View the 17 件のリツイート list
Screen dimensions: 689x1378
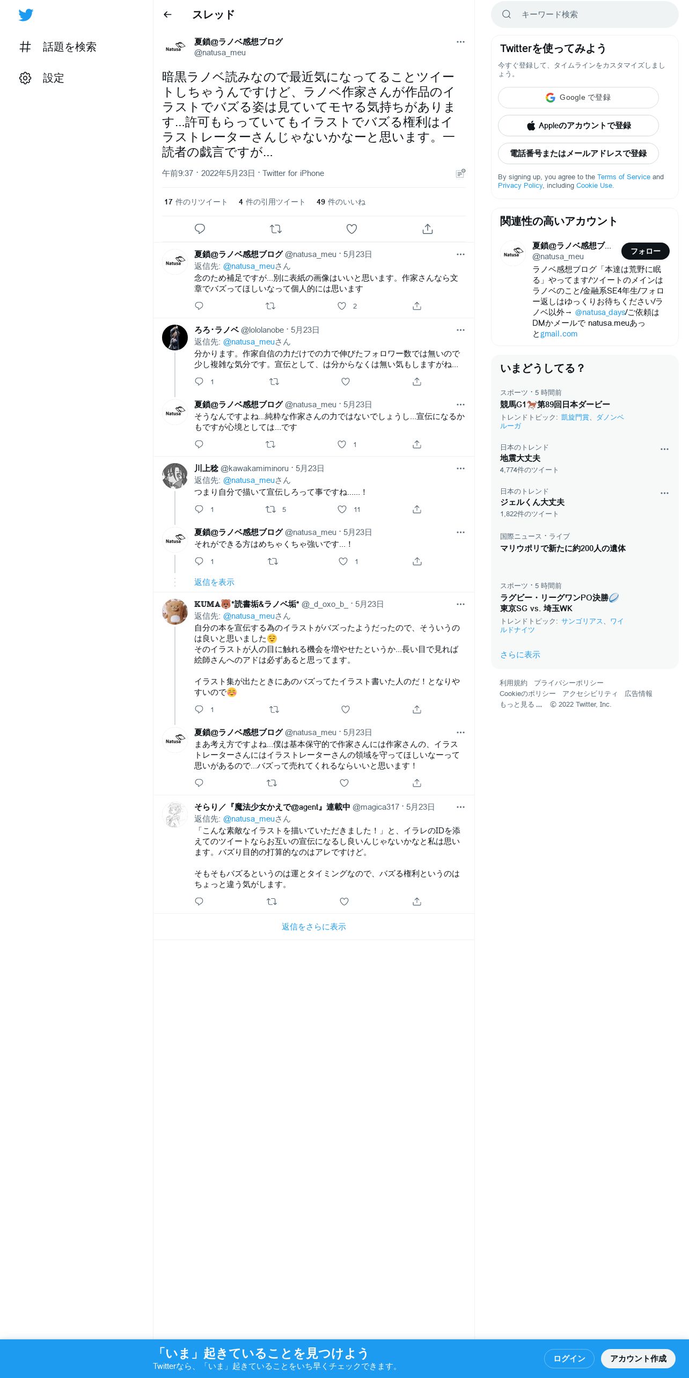click(x=195, y=202)
